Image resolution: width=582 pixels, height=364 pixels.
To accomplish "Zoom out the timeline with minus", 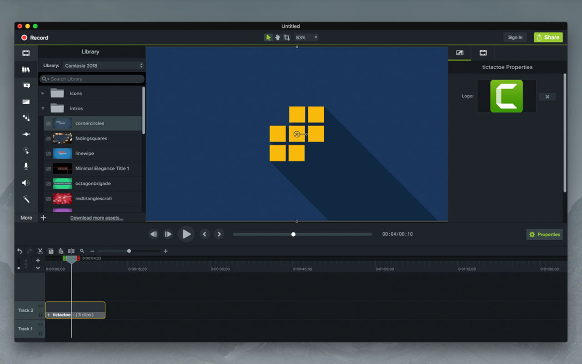I will pyautogui.click(x=92, y=251).
